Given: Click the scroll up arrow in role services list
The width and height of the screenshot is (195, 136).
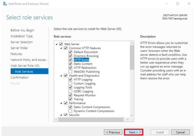Looking at the screenshot, I should click(x=132, y=43).
